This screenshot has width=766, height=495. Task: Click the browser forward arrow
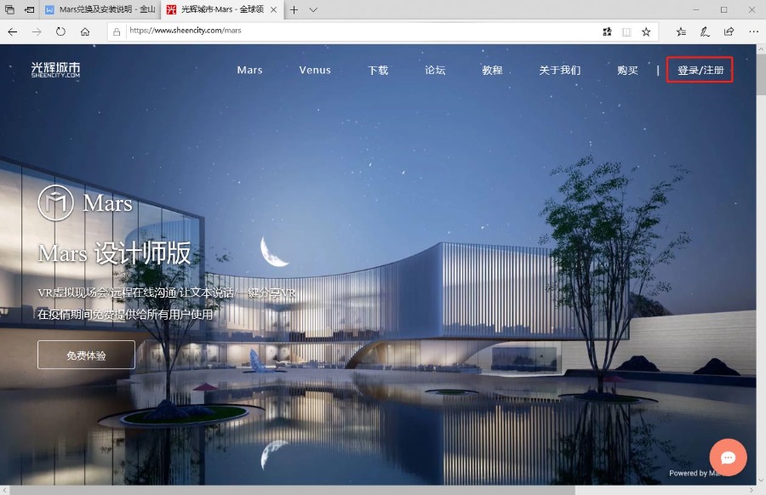coord(37,31)
